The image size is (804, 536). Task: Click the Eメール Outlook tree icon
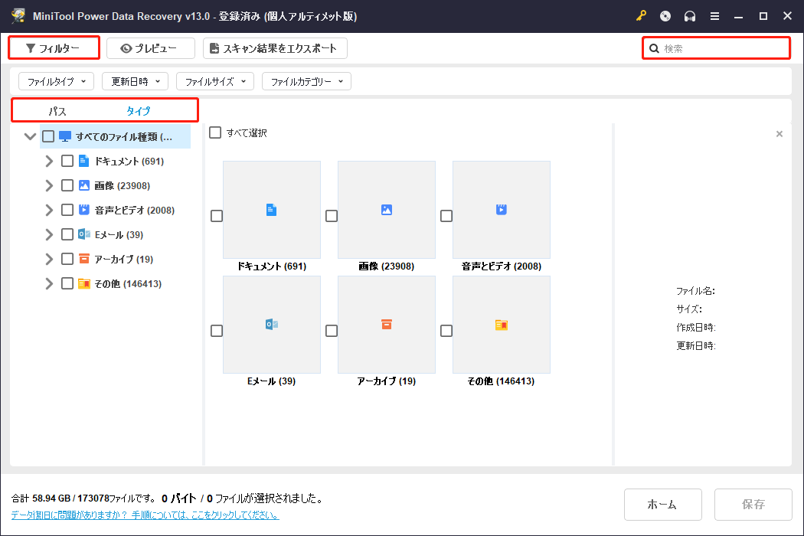point(84,234)
